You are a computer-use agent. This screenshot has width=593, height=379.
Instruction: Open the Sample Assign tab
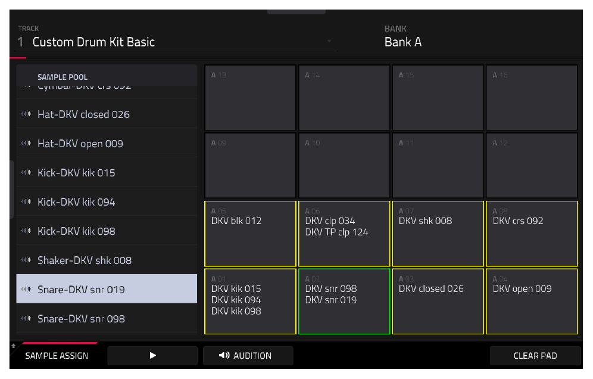point(57,356)
